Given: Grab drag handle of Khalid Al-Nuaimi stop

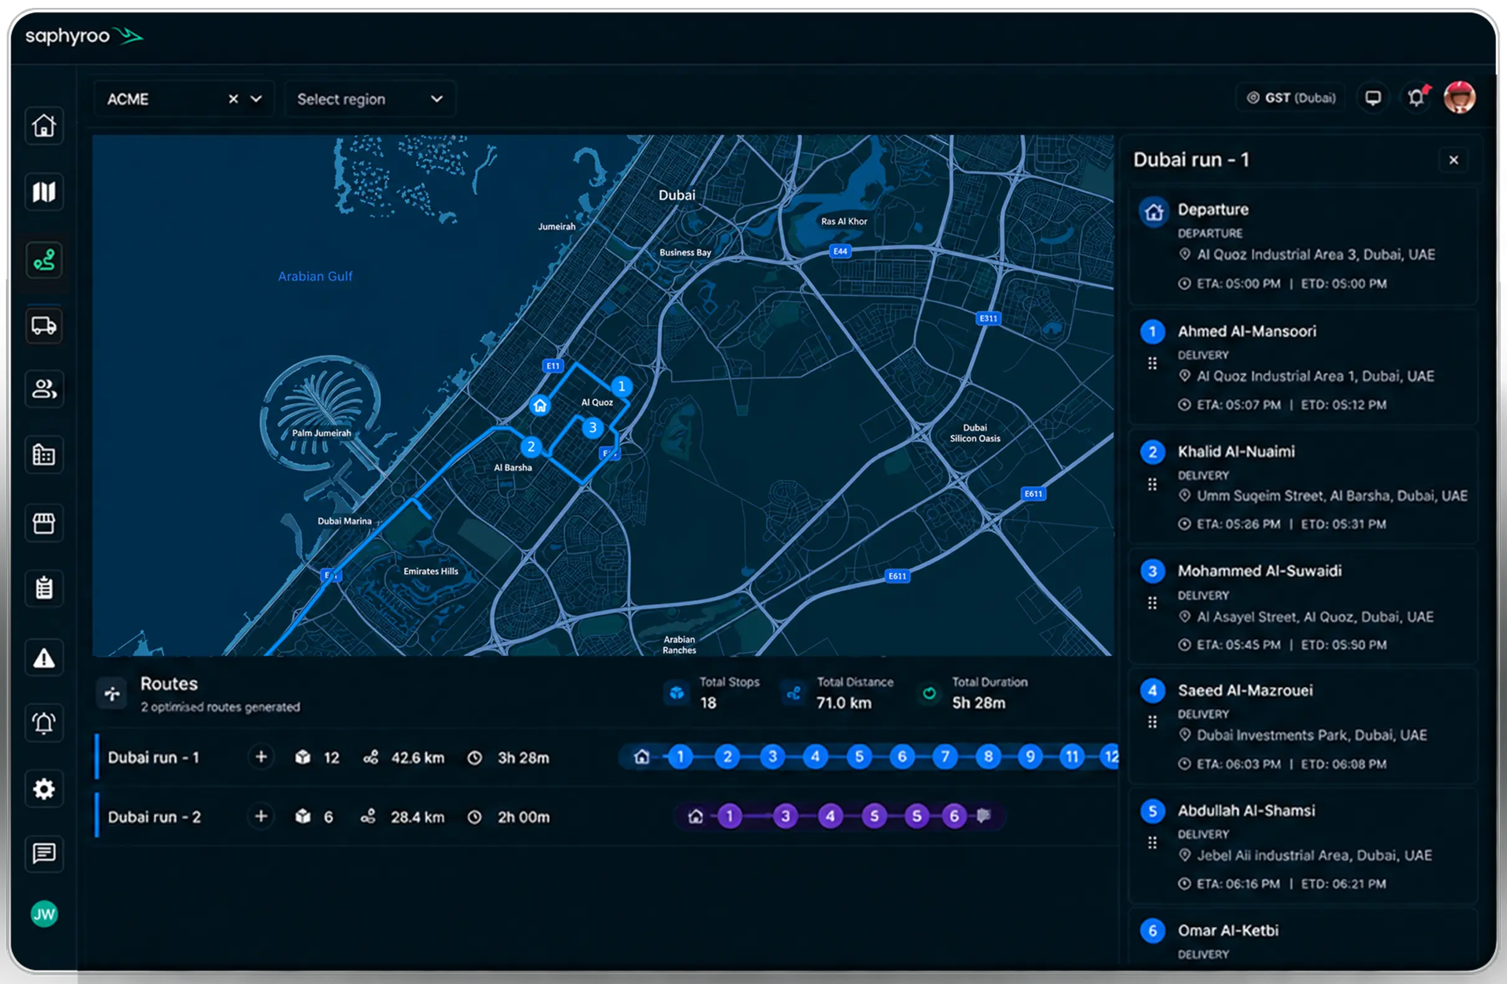Looking at the screenshot, I should 1153,485.
